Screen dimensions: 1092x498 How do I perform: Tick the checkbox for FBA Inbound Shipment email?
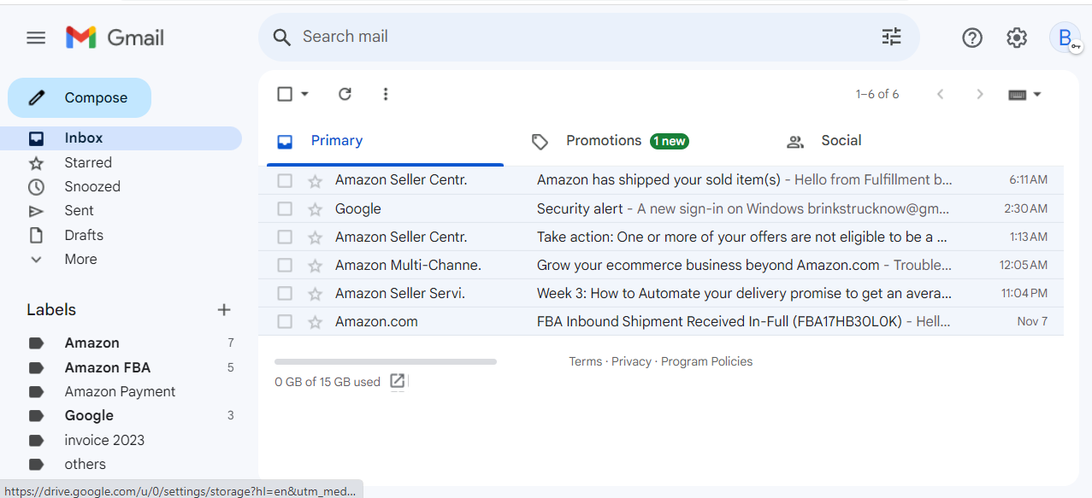click(285, 322)
